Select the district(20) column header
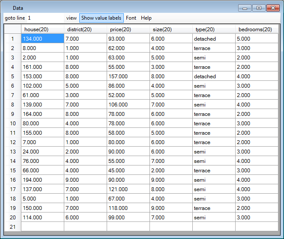 [85, 30]
